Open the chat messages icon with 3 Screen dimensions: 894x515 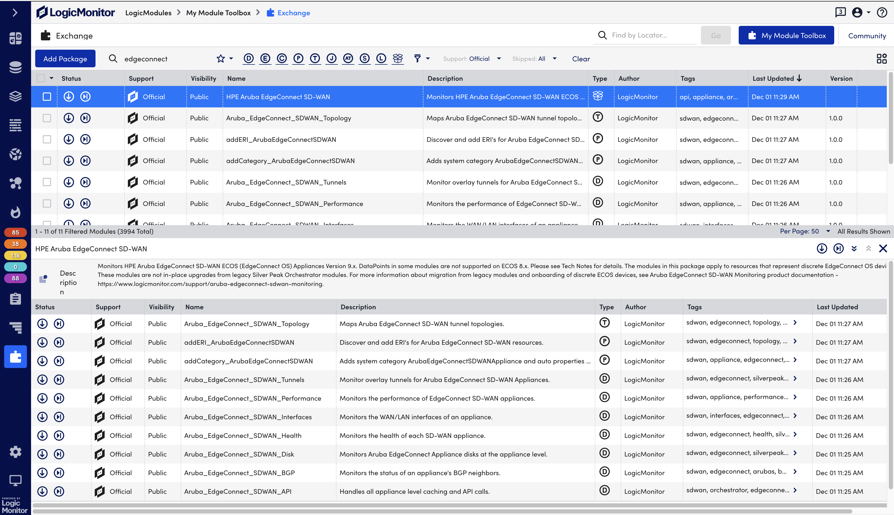tap(840, 12)
